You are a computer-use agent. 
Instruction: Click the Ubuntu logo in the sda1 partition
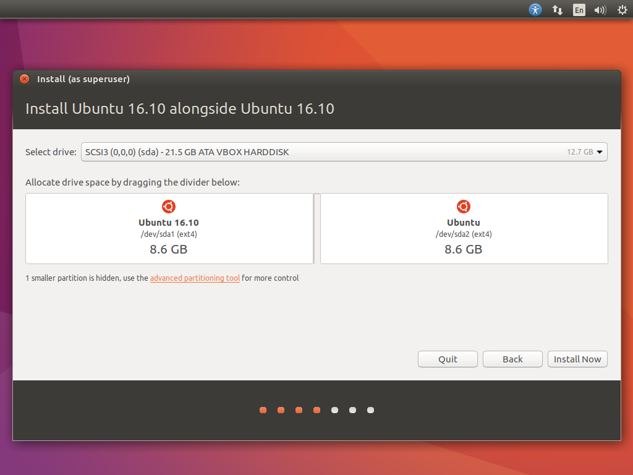169,207
